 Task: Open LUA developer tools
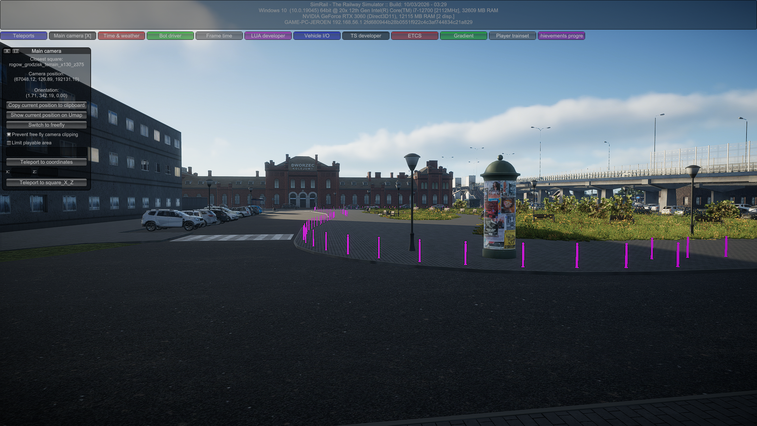click(x=268, y=36)
